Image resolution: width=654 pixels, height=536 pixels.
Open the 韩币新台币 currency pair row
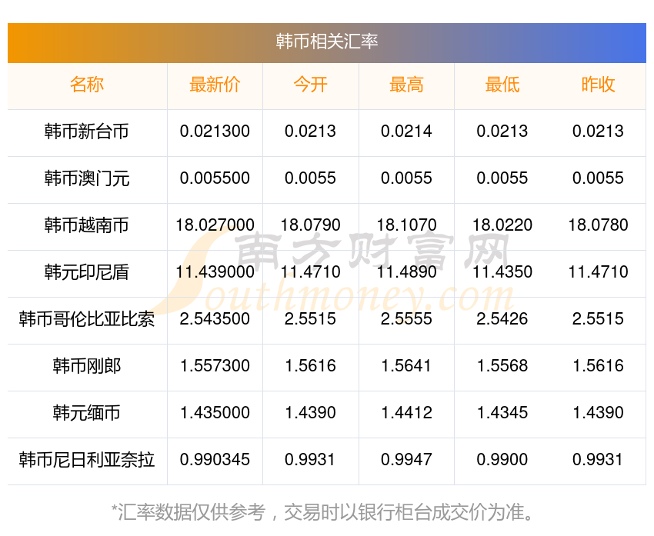[x=87, y=132]
